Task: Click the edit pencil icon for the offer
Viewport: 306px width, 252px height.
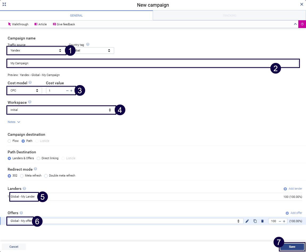Action: (x=247, y=221)
